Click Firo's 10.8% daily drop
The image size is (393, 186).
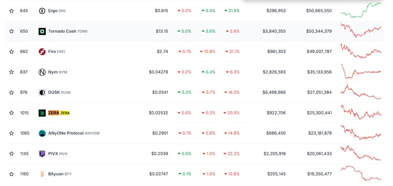[207, 52]
